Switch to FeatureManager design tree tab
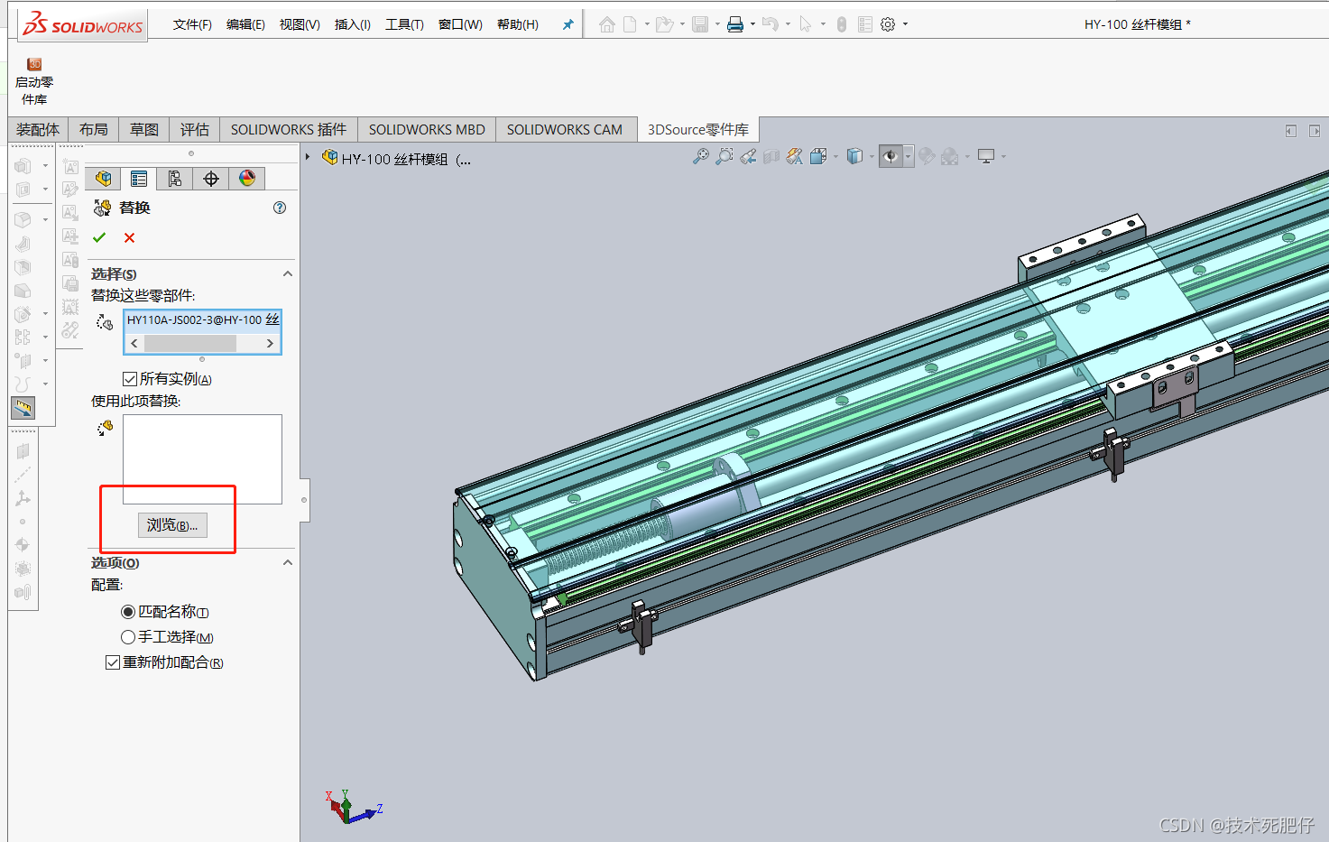 (103, 179)
